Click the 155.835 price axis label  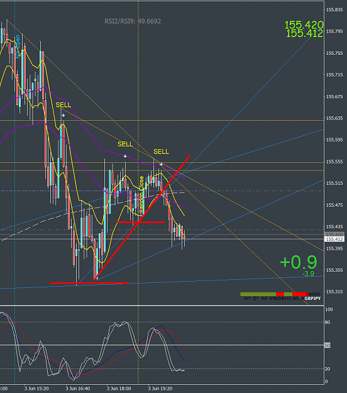click(x=334, y=10)
